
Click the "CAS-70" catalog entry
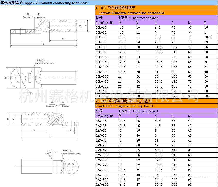coord(101,141)
